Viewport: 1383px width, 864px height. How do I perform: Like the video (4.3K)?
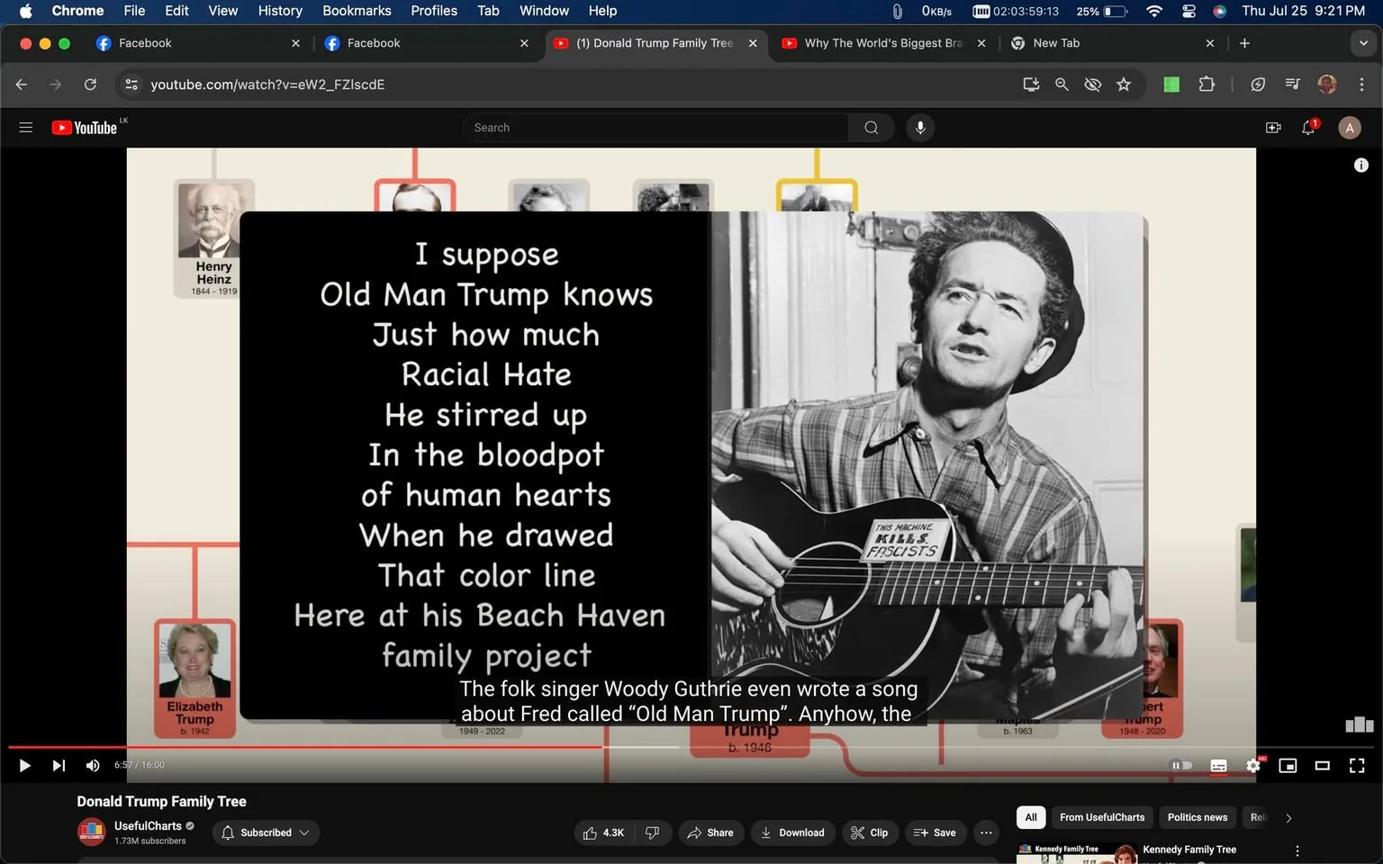pyautogui.click(x=603, y=832)
